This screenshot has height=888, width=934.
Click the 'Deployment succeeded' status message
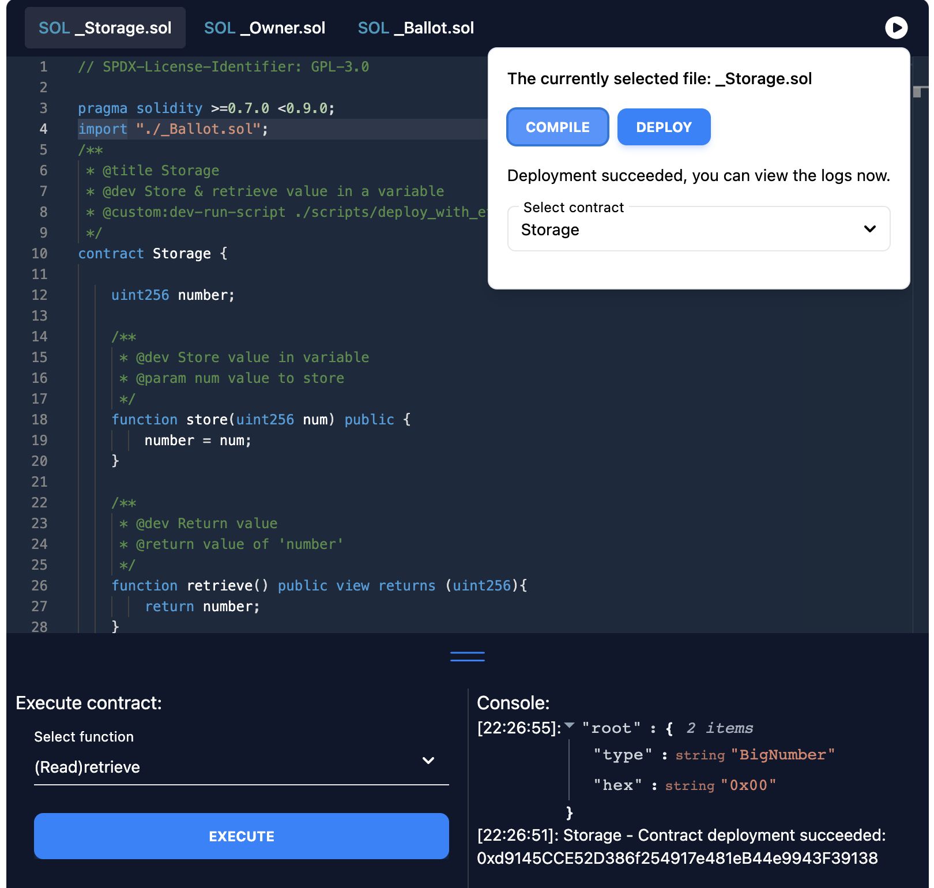699,175
